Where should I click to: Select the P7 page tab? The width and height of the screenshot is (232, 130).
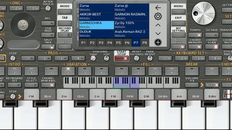coord(136,43)
